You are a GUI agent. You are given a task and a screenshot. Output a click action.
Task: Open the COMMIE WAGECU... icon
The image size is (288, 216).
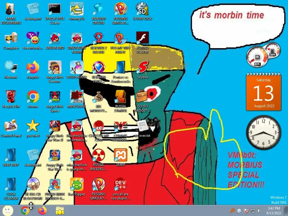pyautogui.click(x=120, y=126)
